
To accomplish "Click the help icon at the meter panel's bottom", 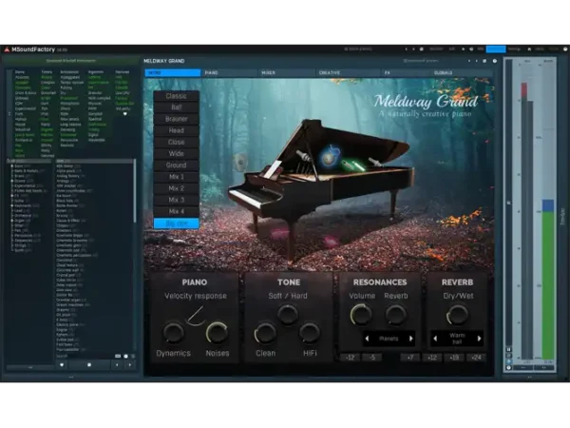I will 508,368.
